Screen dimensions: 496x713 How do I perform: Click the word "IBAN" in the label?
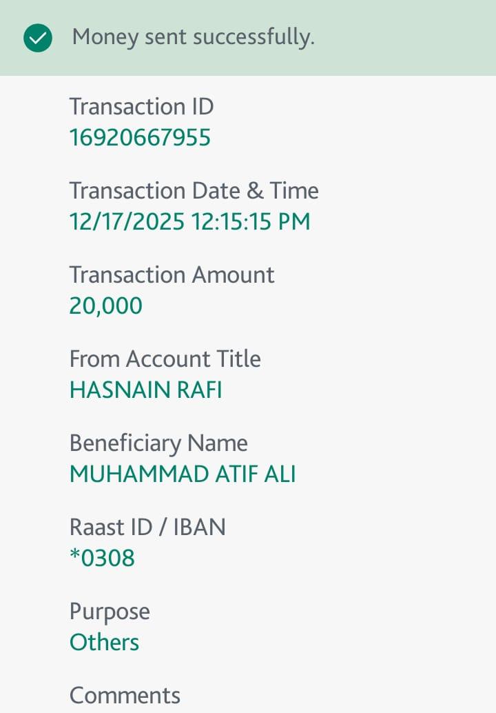[198, 527]
